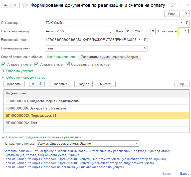
Task: Move selected row down with arrow
Action: tap(41, 84)
